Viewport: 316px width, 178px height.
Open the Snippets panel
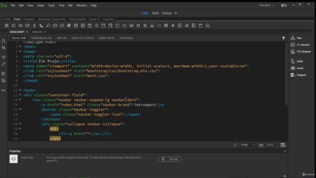click(x=298, y=75)
